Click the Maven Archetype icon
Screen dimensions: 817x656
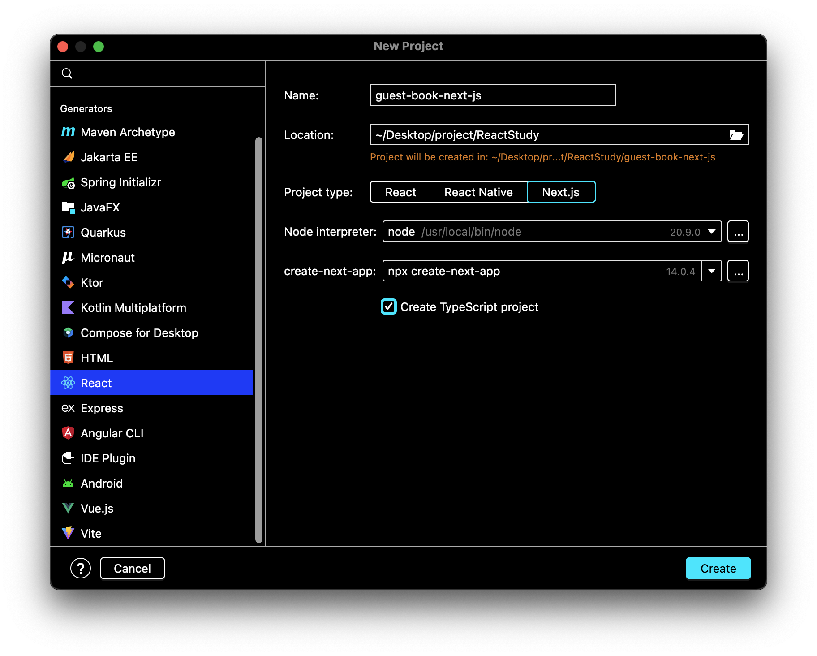pyautogui.click(x=68, y=132)
